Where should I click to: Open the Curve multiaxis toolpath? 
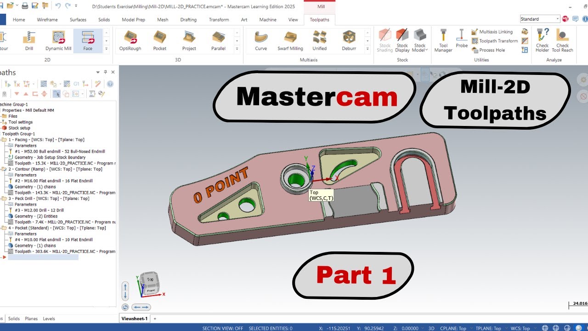261,41
